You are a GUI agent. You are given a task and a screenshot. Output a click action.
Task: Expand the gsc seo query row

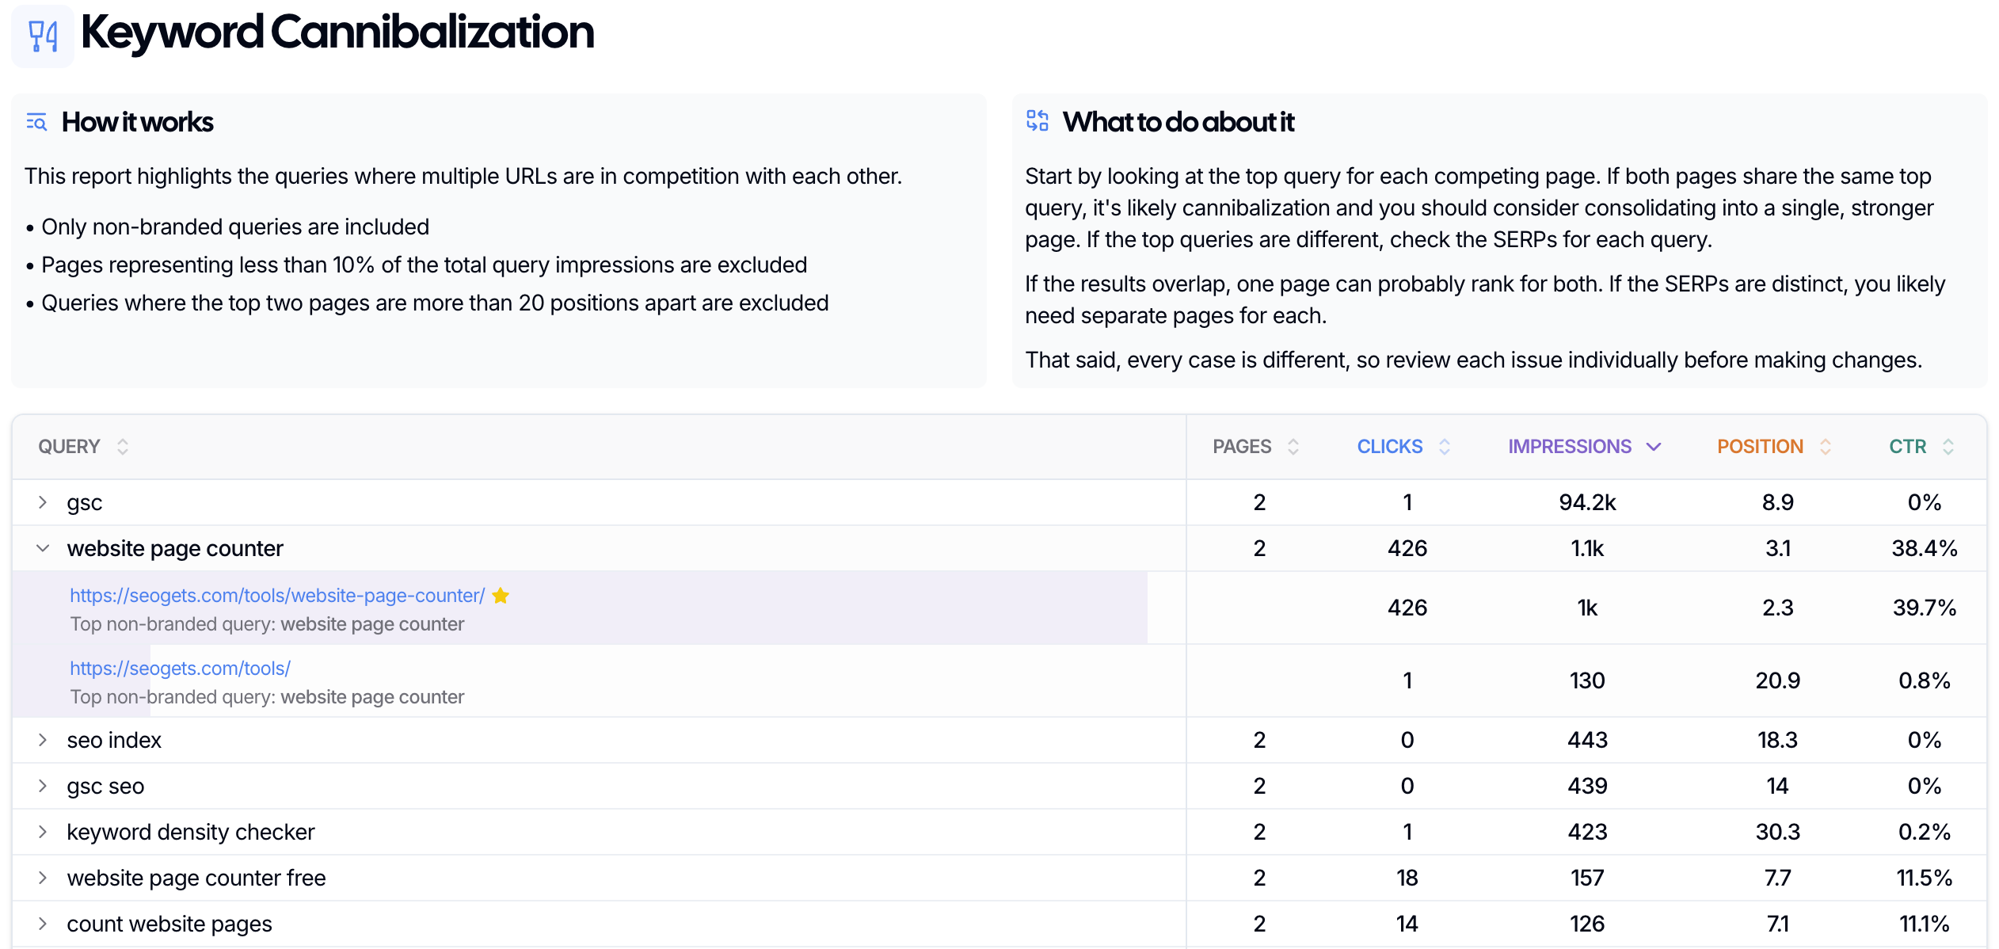[43, 786]
